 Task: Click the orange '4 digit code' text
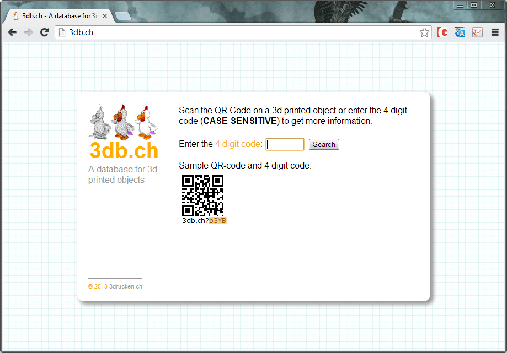[238, 144]
